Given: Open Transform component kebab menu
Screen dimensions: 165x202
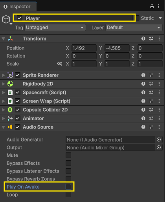Looking at the screenshot, I should (159, 39).
